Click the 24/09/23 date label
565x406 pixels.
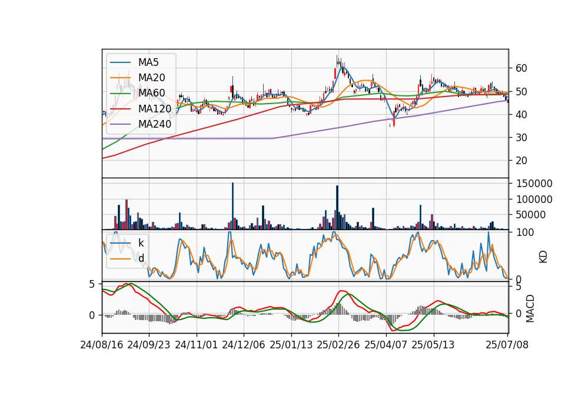coord(149,345)
